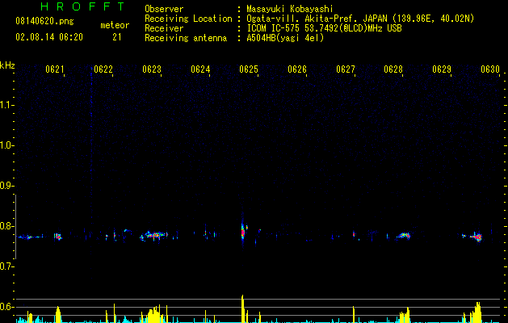The width and height of the screenshot is (508, 323).
Task: Click the 0625 time marker
Action: click(249, 69)
